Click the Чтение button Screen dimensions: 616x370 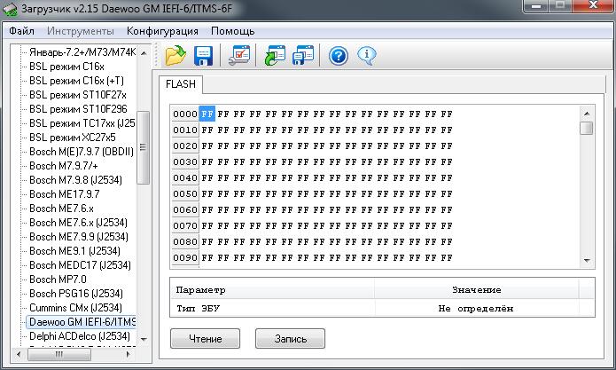tap(205, 339)
